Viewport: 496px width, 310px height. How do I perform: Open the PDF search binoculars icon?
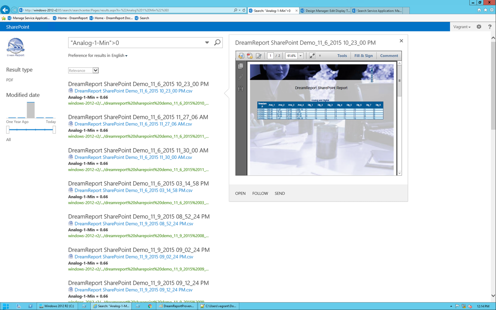pos(241,88)
